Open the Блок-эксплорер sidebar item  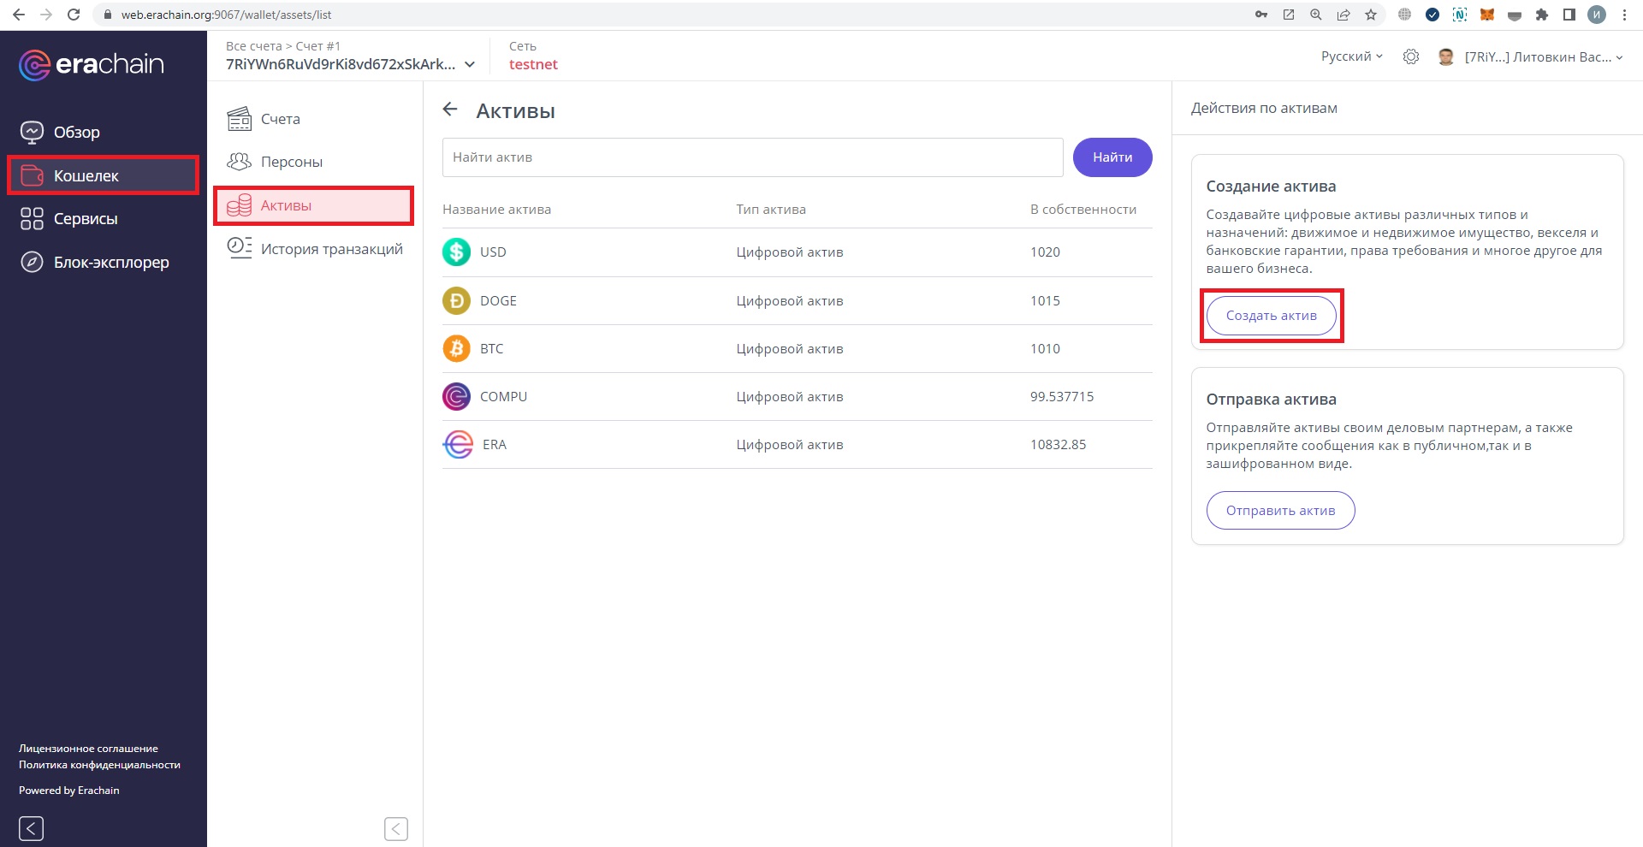coord(110,262)
